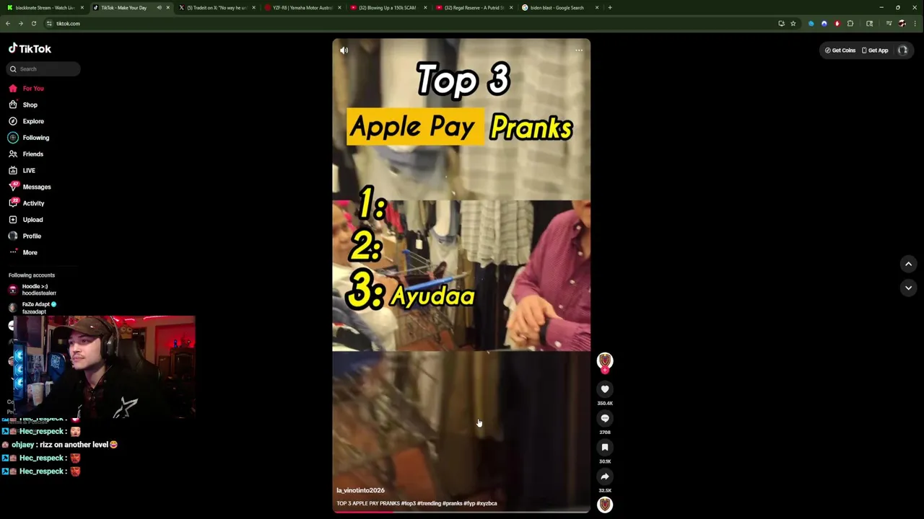This screenshot has height=519, width=924.
Task: Open the Upload page
Action: 26,219
